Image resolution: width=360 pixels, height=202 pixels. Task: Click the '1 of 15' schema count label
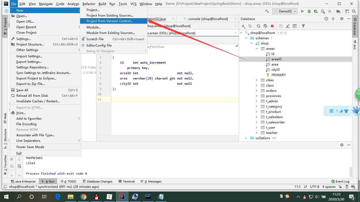pyautogui.click(x=282, y=33)
